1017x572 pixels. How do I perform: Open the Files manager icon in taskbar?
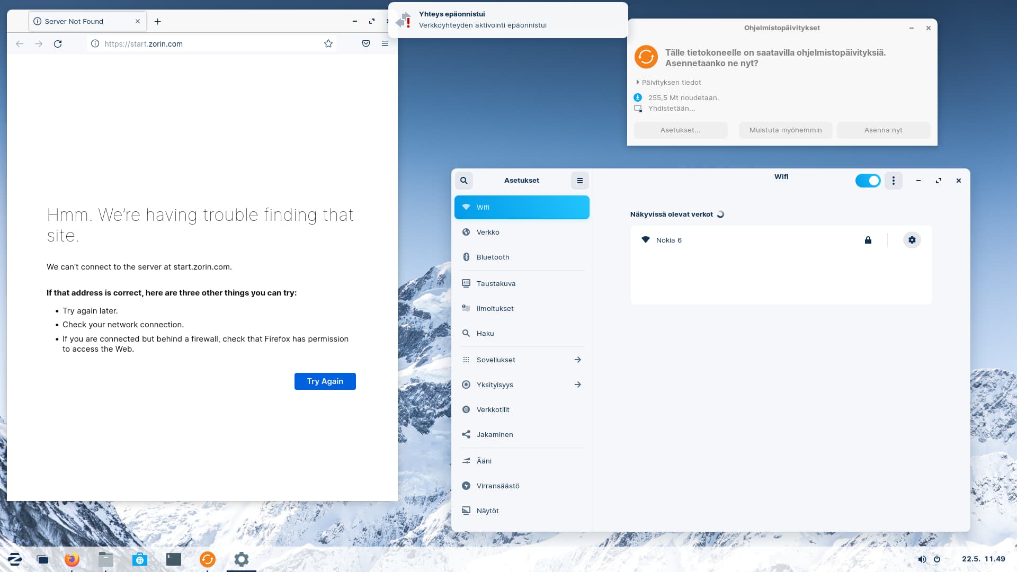tap(105, 559)
